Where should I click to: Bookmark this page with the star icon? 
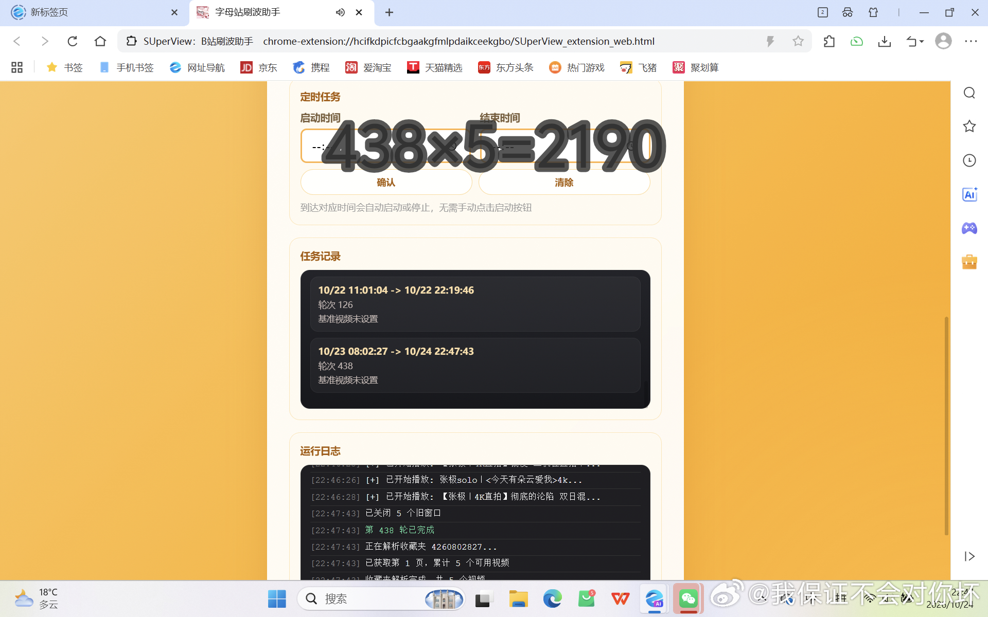(x=798, y=41)
